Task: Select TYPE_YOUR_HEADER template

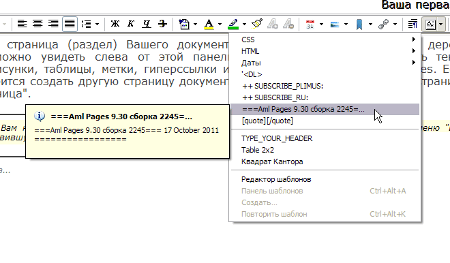Action: [x=325, y=138]
